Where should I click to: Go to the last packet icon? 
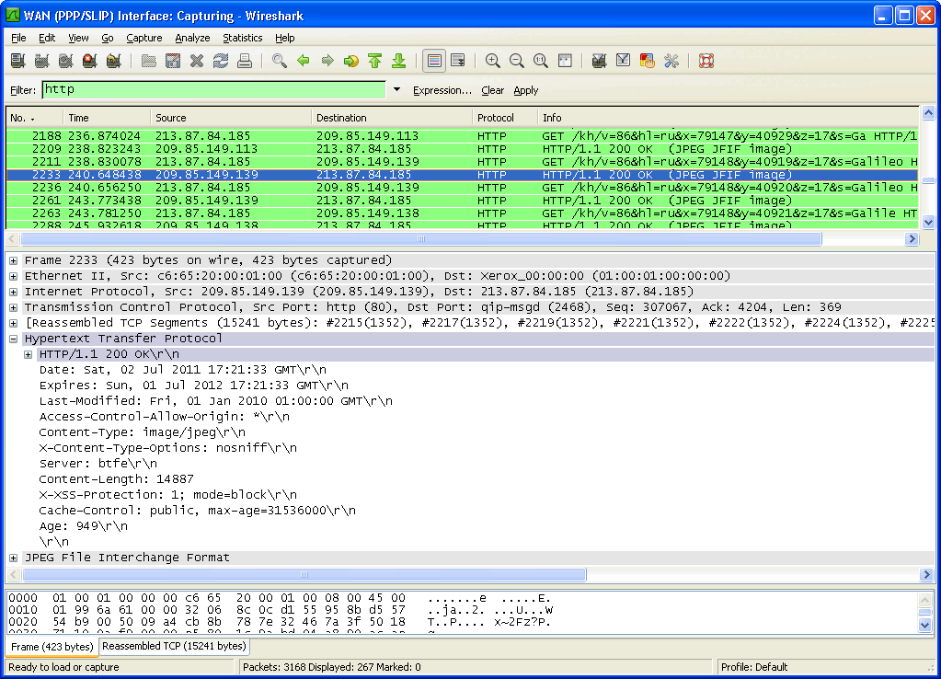[398, 62]
